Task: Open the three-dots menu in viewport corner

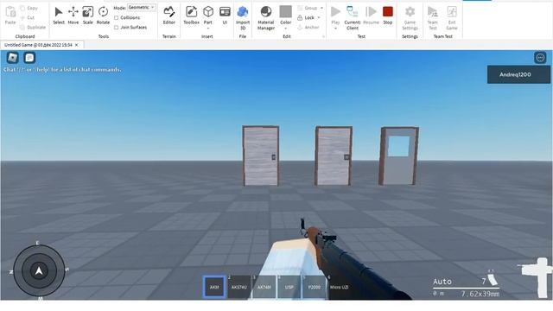Action: click(x=540, y=58)
